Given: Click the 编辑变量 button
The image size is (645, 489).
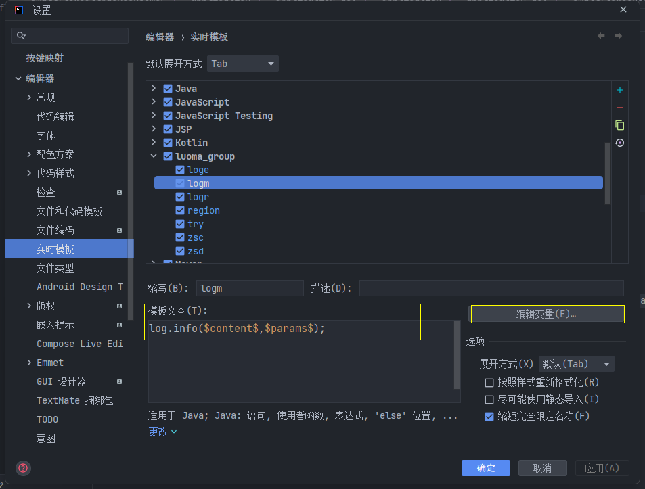Looking at the screenshot, I should pyautogui.click(x=547, y=314).
